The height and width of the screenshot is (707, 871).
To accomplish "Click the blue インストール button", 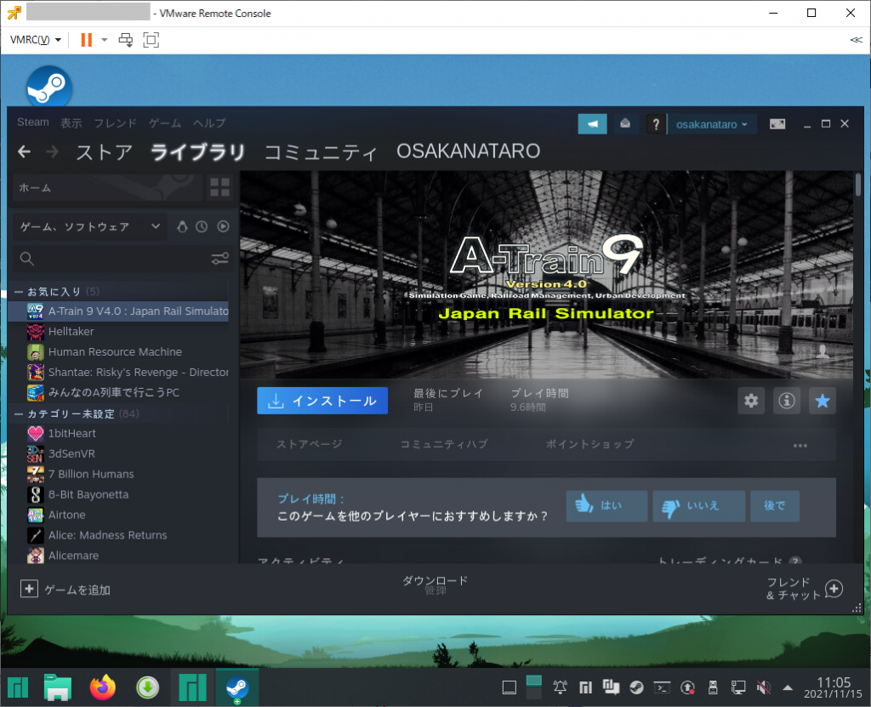I will coord(322,401).
